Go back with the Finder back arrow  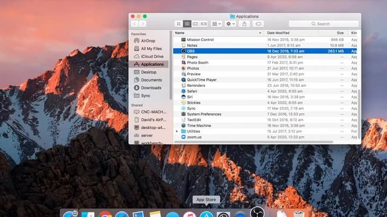pos(134,24)
